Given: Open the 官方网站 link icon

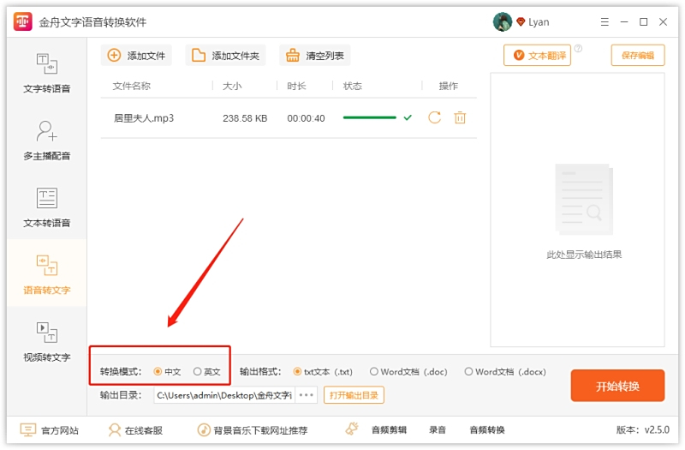Looking at the screenshot, I should click(28, 430).
